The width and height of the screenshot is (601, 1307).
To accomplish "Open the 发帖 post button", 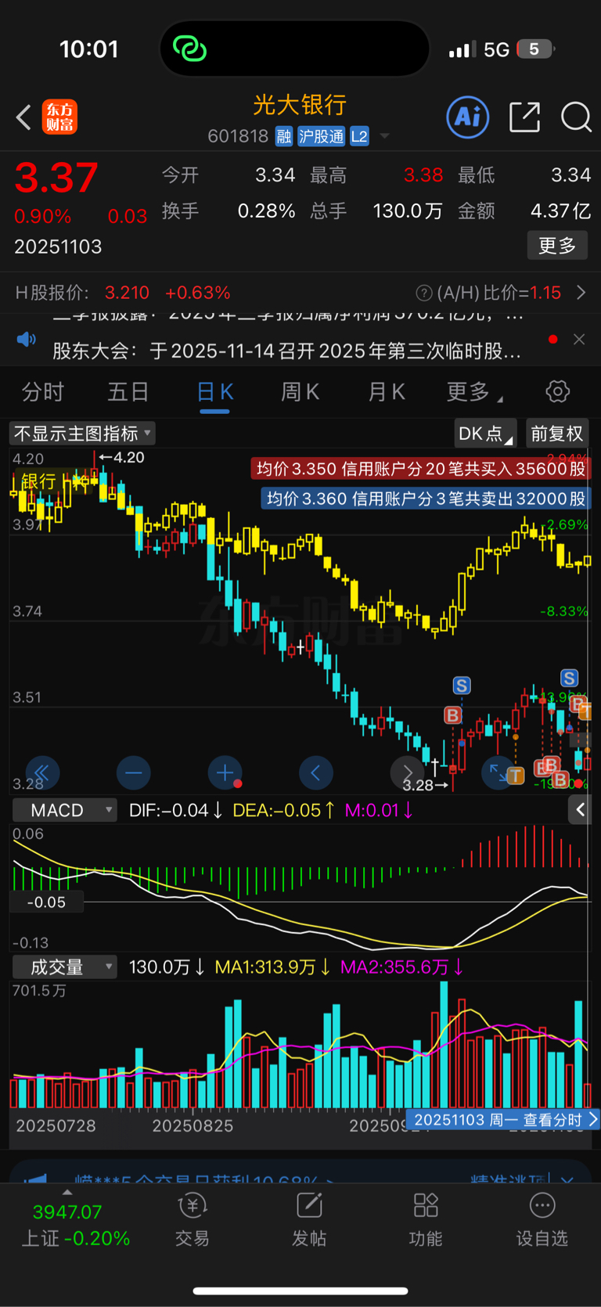I will pyautogui.click(x=309, y=1221).
